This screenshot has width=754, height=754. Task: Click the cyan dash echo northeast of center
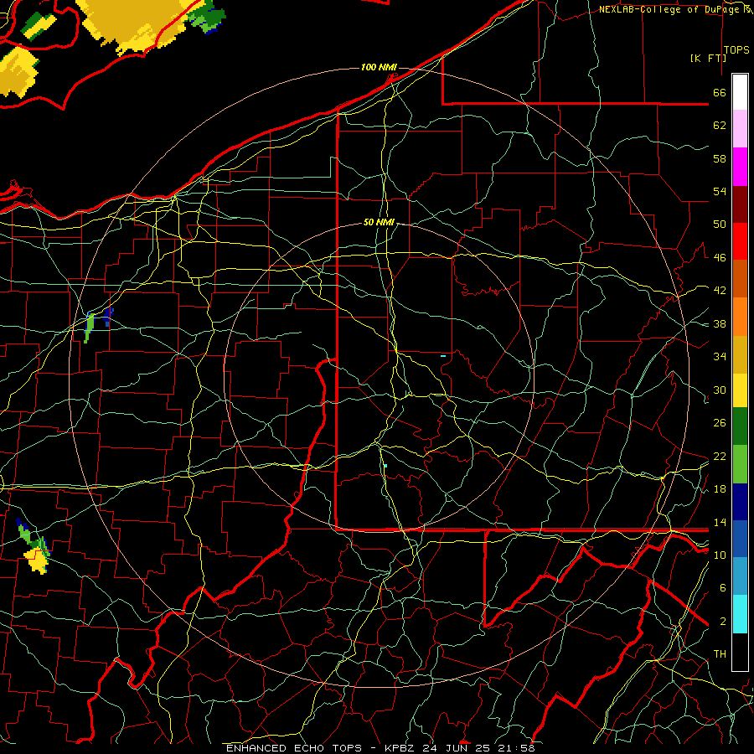point(443,356)
